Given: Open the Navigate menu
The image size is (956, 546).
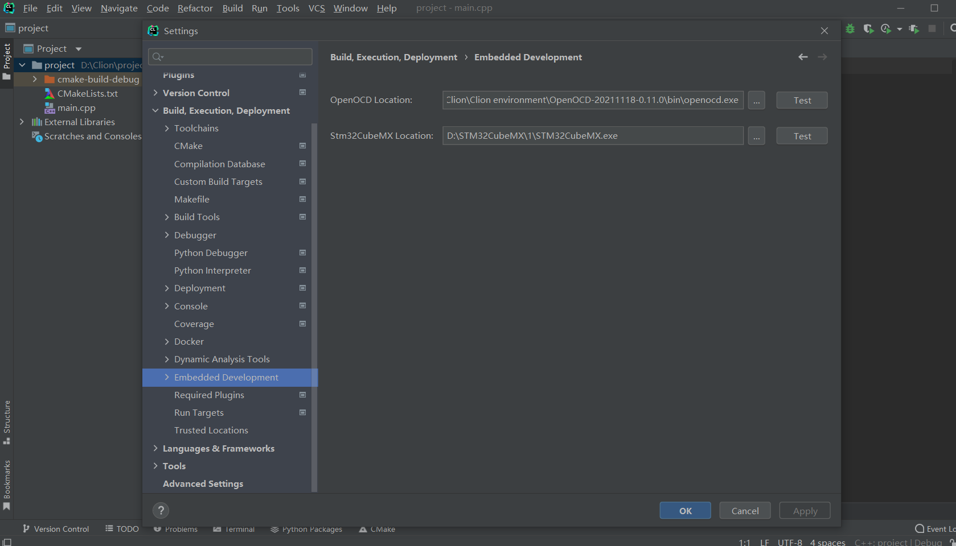Looking at the screenshot, I should point(119,8).
